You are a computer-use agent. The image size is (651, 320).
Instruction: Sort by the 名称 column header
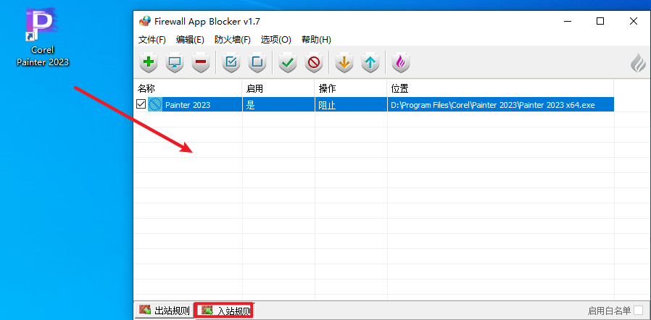(x=188, y=88)
